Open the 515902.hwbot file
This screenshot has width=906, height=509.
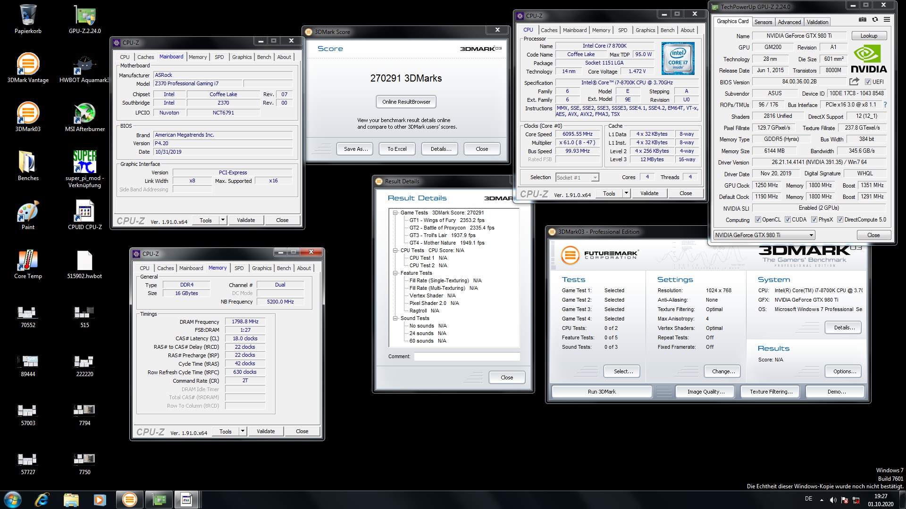pos(85,264)
